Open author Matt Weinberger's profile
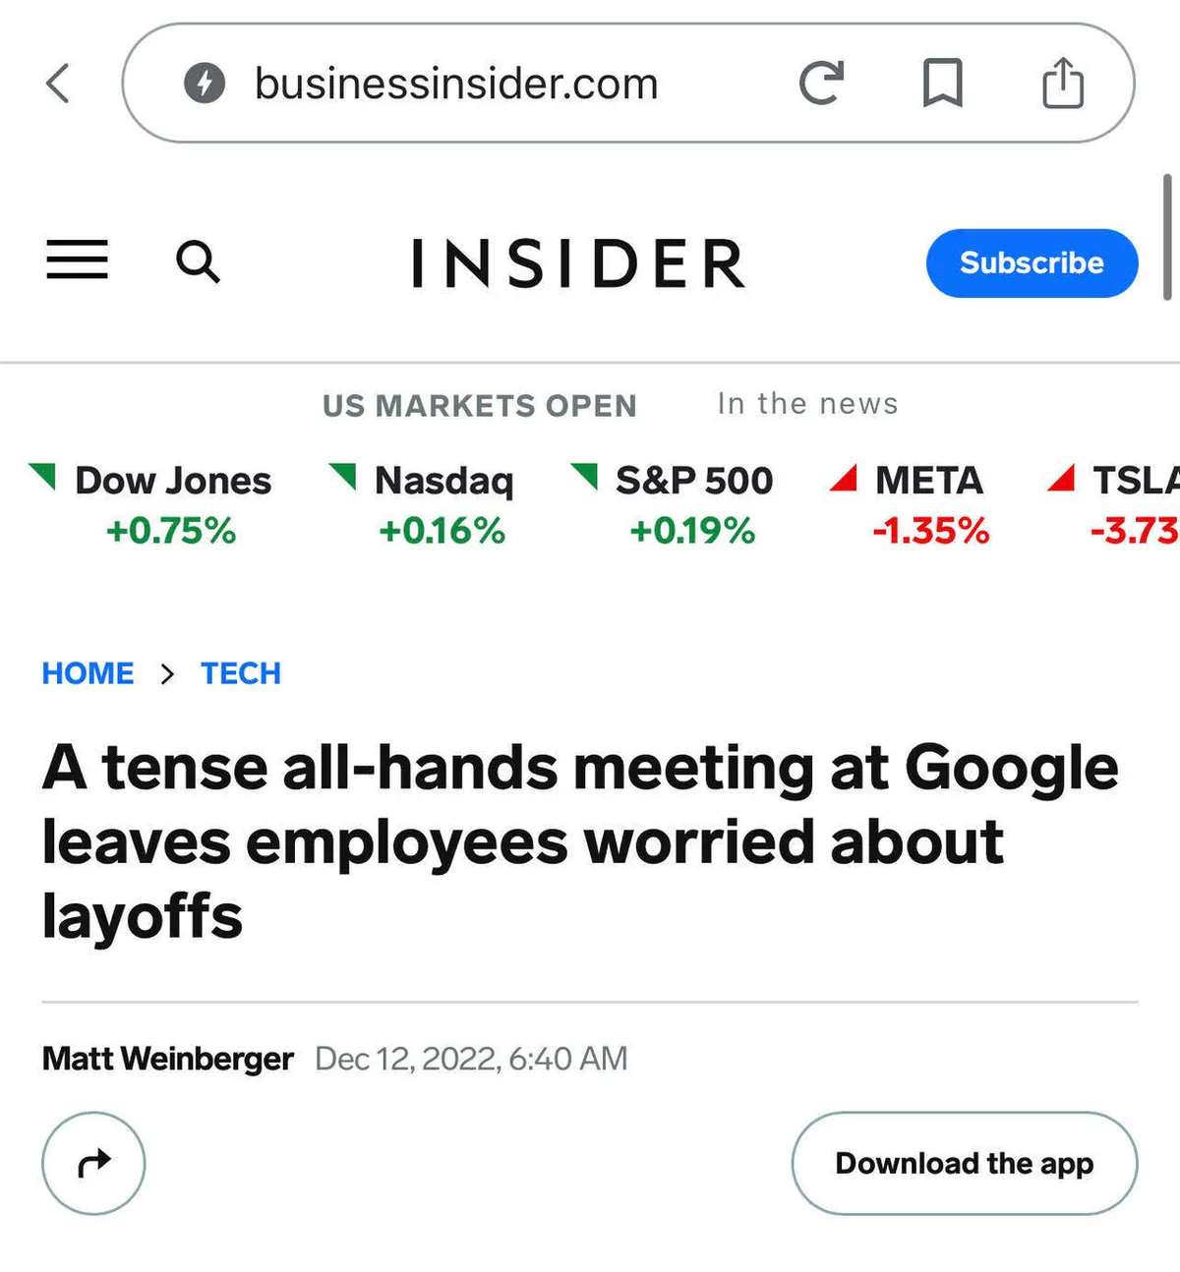The height and width of the screenshot is (1272, 1180). (x=167, y=1059)
